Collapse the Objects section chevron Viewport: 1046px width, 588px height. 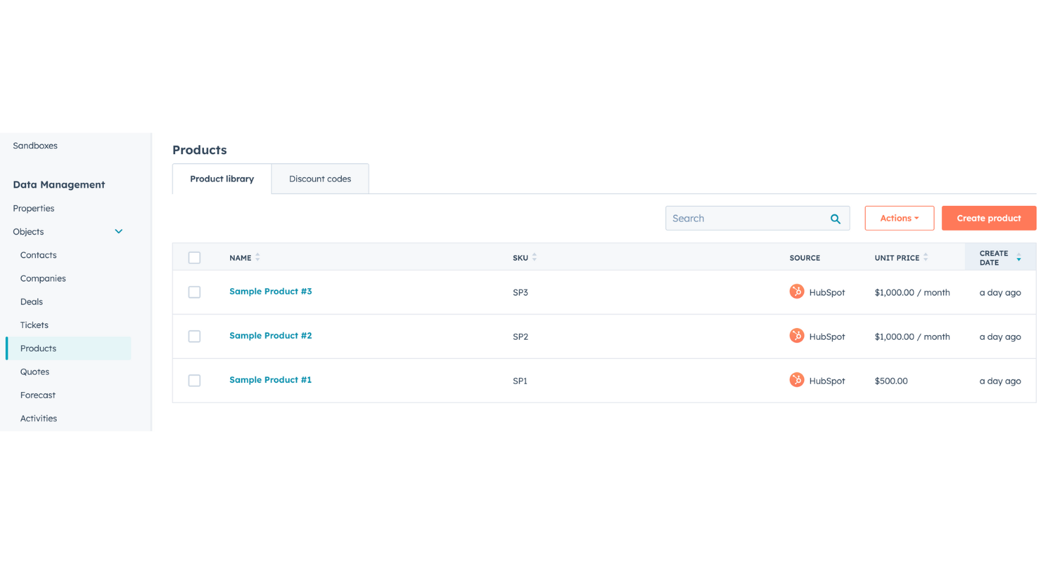click(118, 231)
